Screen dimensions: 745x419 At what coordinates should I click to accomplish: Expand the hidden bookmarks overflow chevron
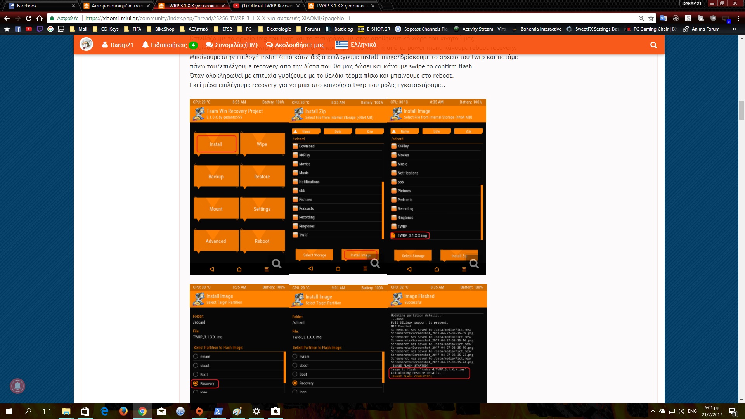point(734,29)
